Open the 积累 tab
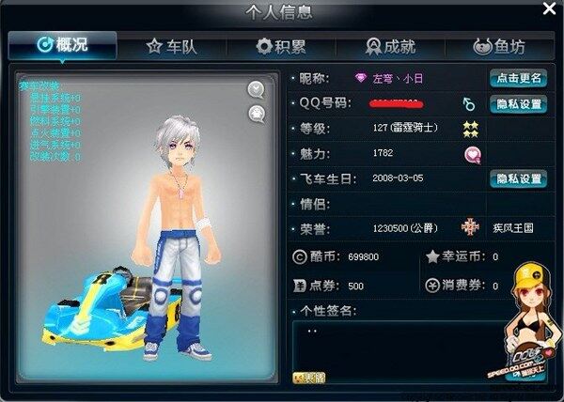564x402 pixels. point(281,47)
